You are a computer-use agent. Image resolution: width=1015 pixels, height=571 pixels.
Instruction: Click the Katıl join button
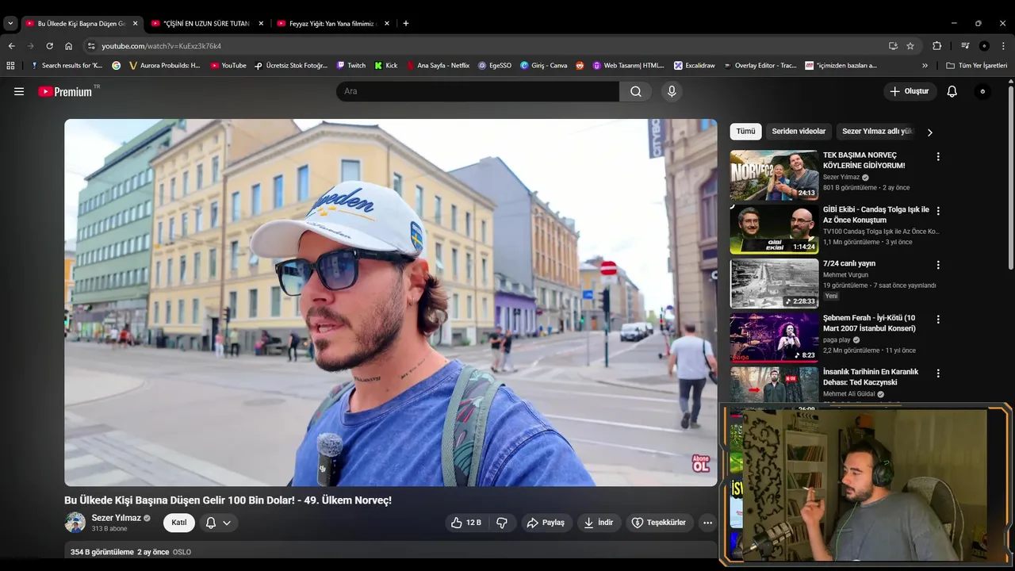click(x=179, y=523)
